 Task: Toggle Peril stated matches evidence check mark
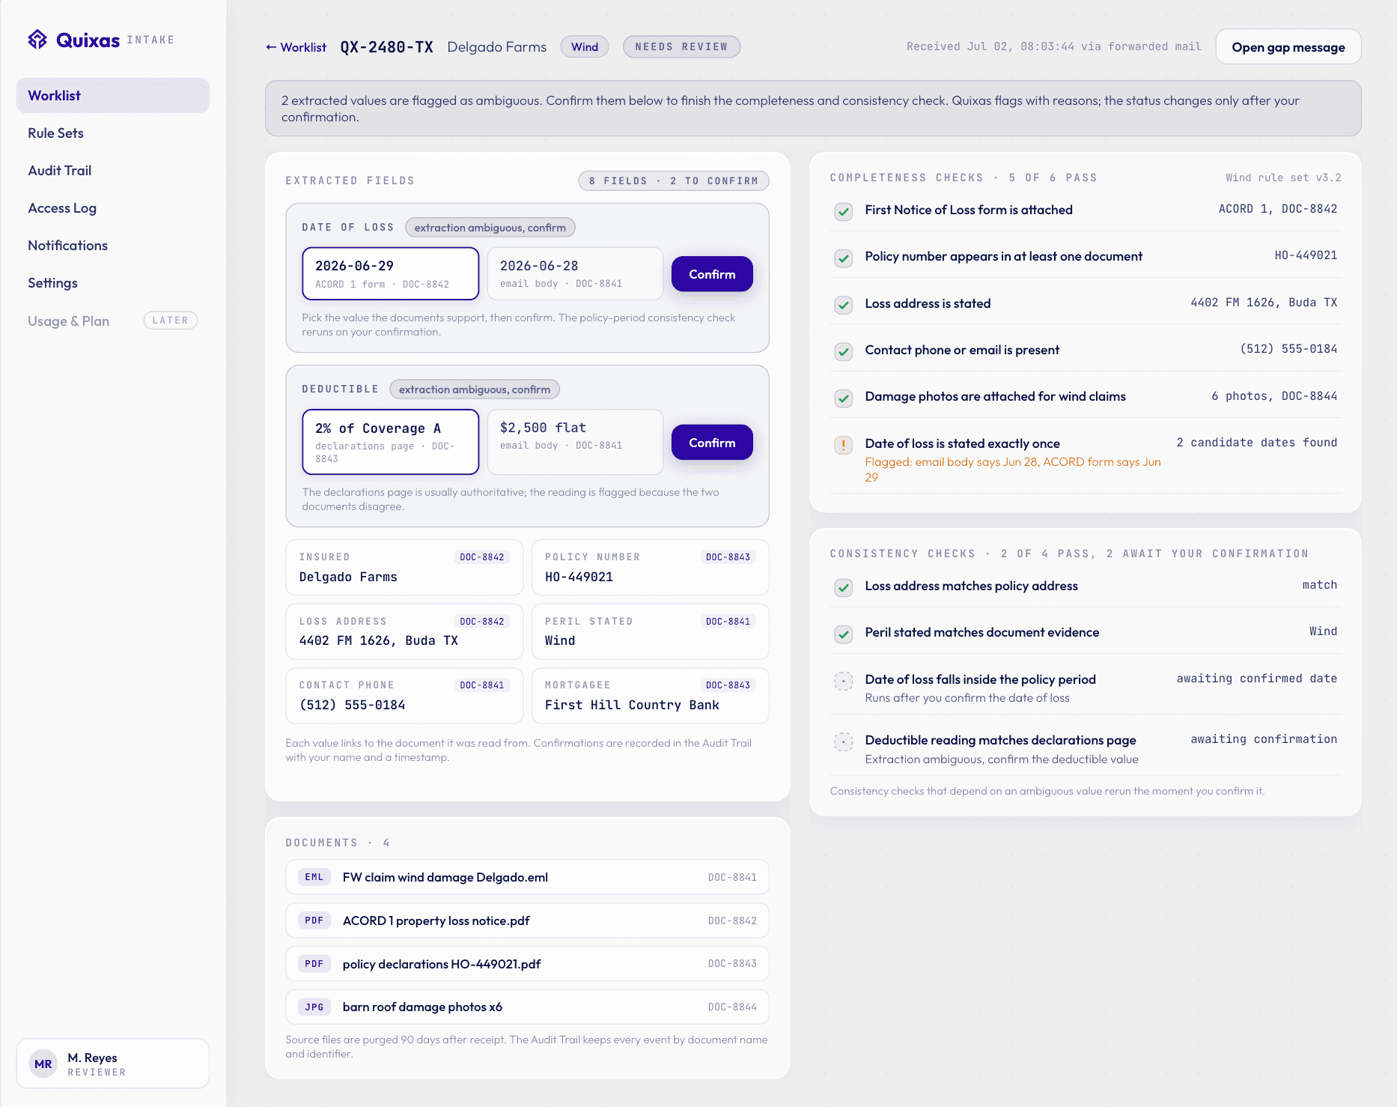click(844, 634)
